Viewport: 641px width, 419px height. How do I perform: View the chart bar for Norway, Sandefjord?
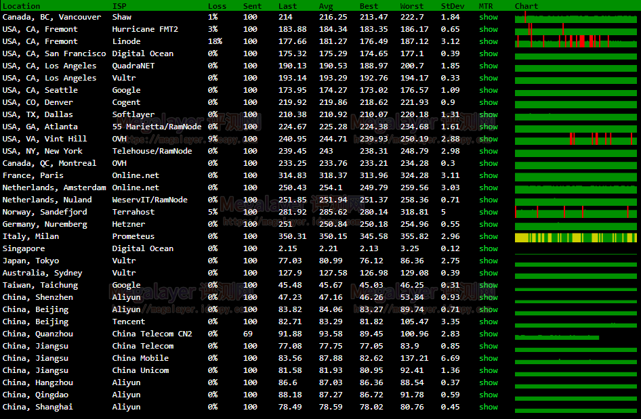pos(576,213)
